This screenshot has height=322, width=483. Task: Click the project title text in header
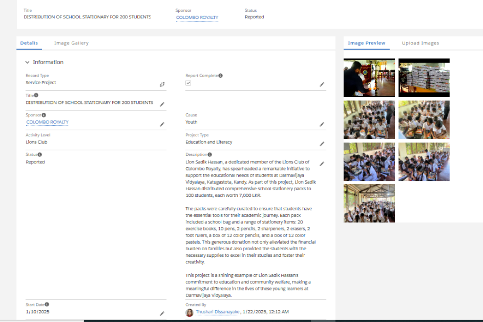tap(87, 17)
